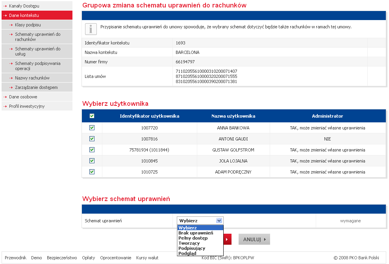
Task: Pick Tworzący permission scheme option
Action: pyautogui.click(x=200, y=243)
